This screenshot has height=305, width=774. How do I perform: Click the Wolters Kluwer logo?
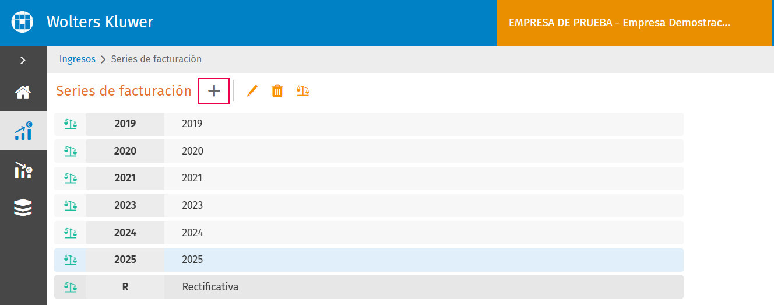[x=23, y=23]
